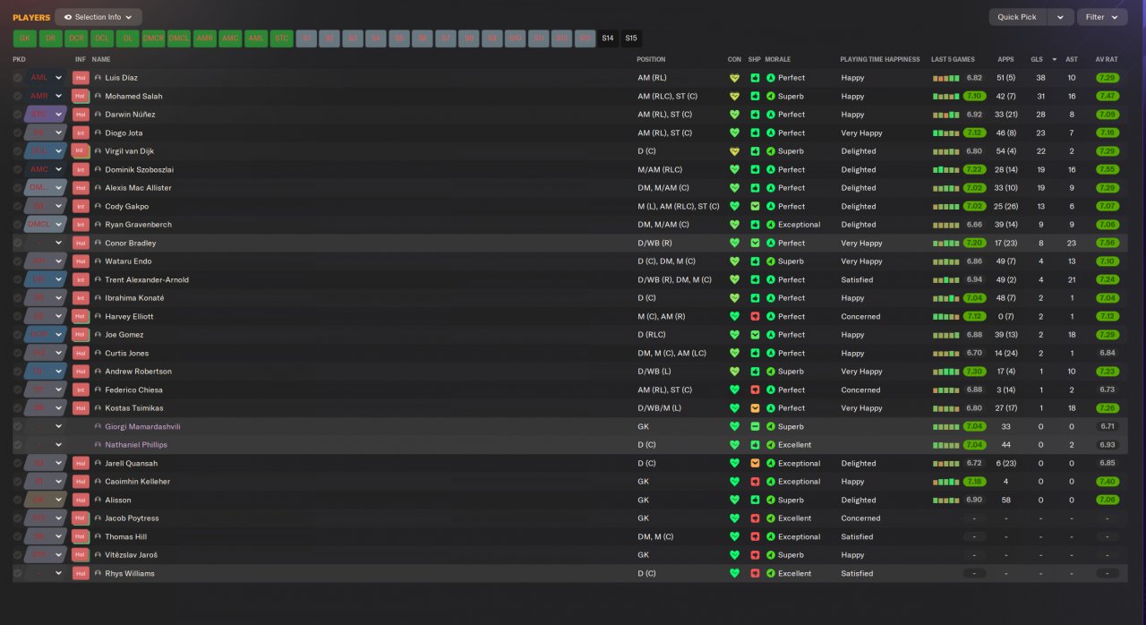The height and width of the screenshot is (625, 1146).
Task: Click Luis Díaz's condition heart icon
Action: tap(734, 78)
